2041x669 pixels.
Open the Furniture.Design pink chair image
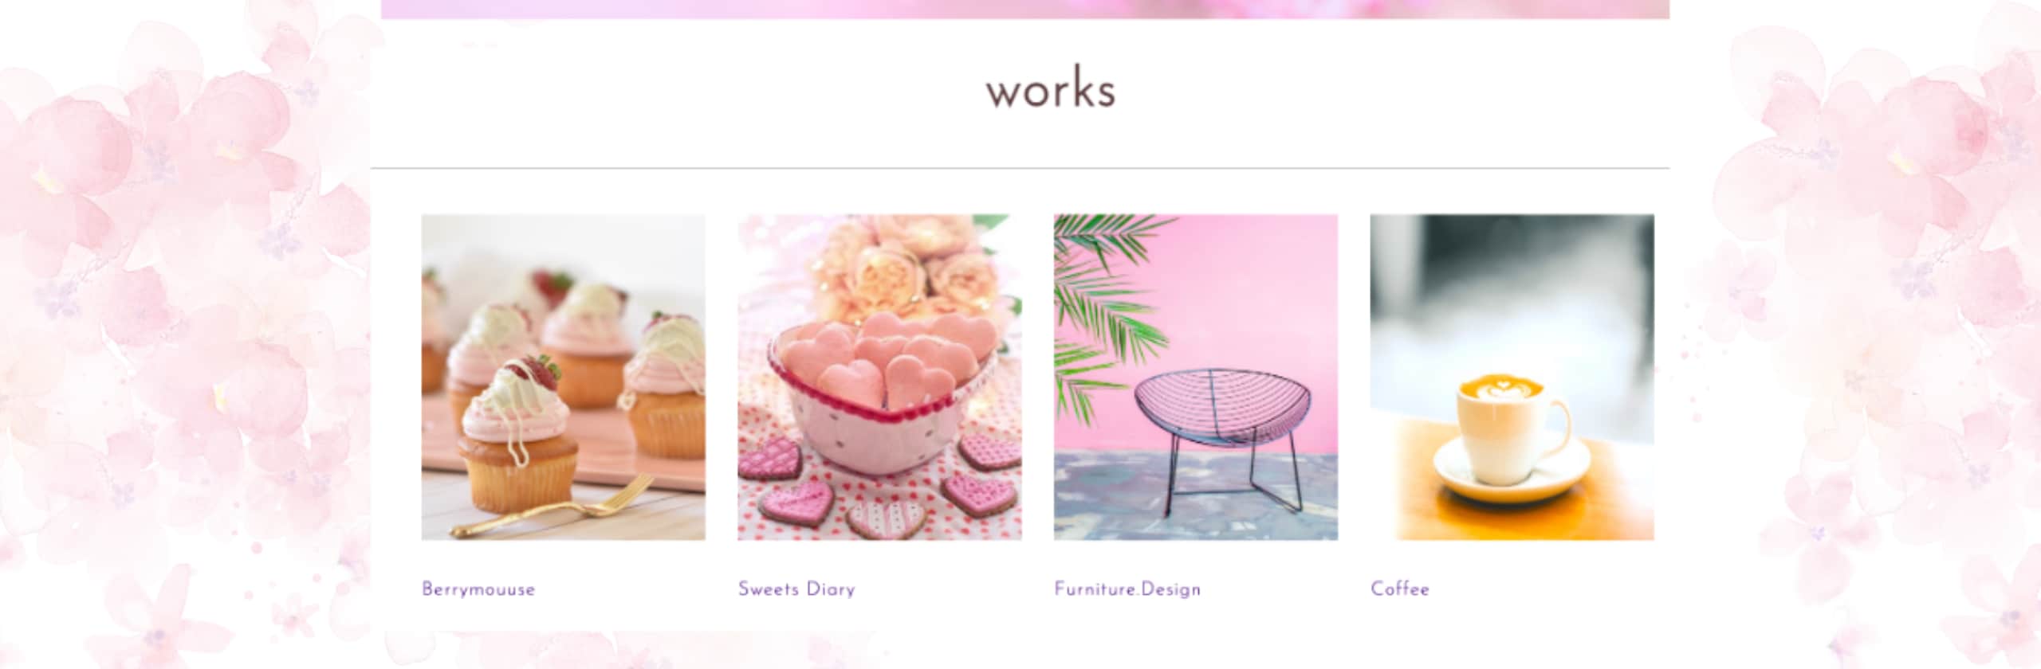pos(1196,377)
